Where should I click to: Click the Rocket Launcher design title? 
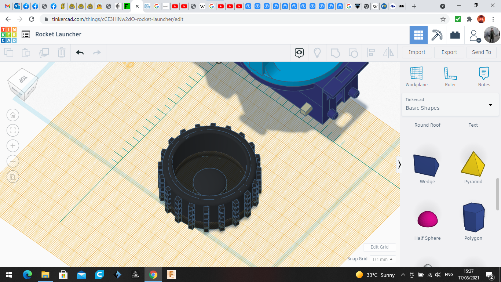pyautogui.click(x=58, y=35)
